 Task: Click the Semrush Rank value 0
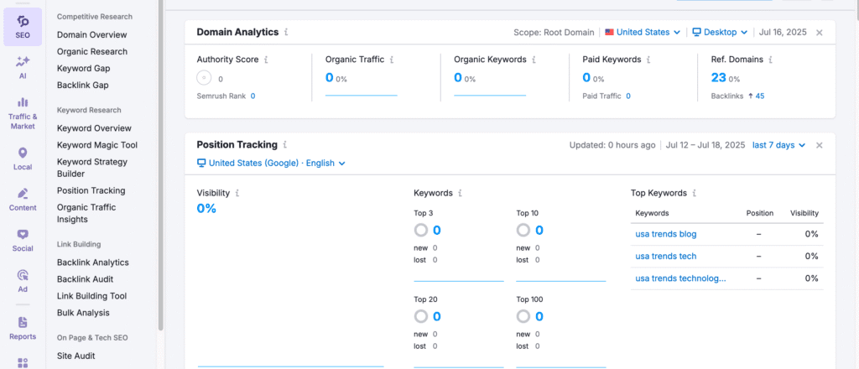coord(253,96)
